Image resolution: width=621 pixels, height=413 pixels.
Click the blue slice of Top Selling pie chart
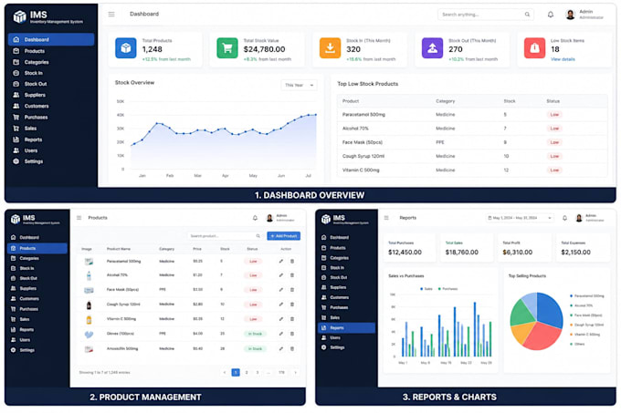[x=552, y=308]
